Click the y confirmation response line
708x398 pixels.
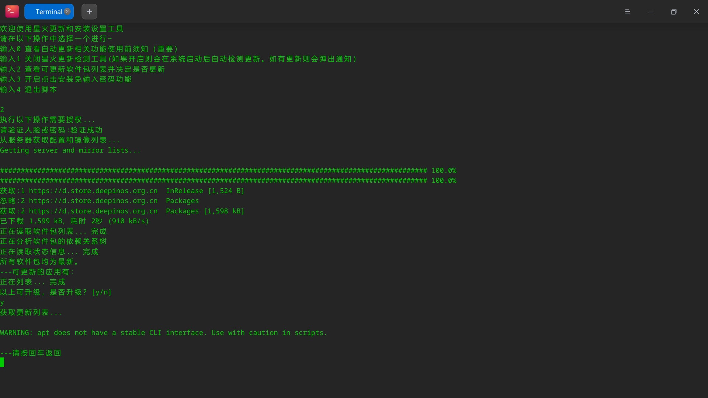point(2,302)
